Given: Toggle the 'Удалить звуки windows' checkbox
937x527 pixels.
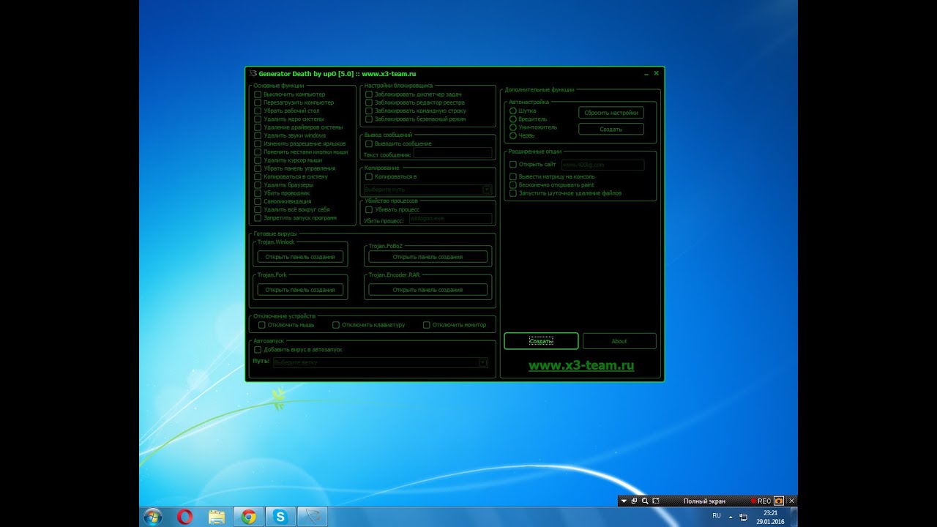Looking at the screenshot, I should click(x=258, y=135).
